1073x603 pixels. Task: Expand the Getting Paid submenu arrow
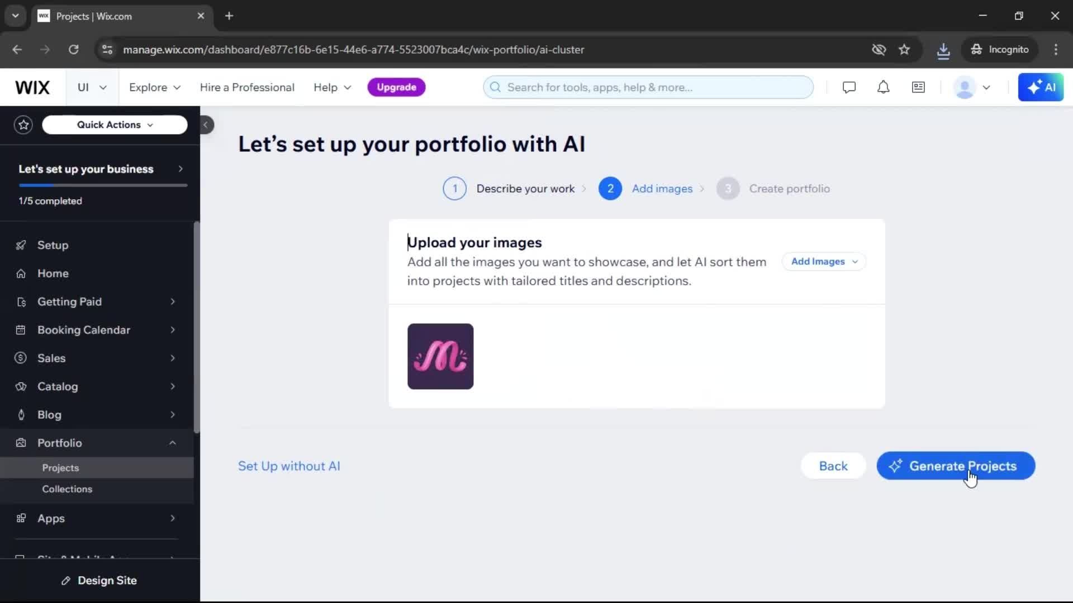pos(173,302)
